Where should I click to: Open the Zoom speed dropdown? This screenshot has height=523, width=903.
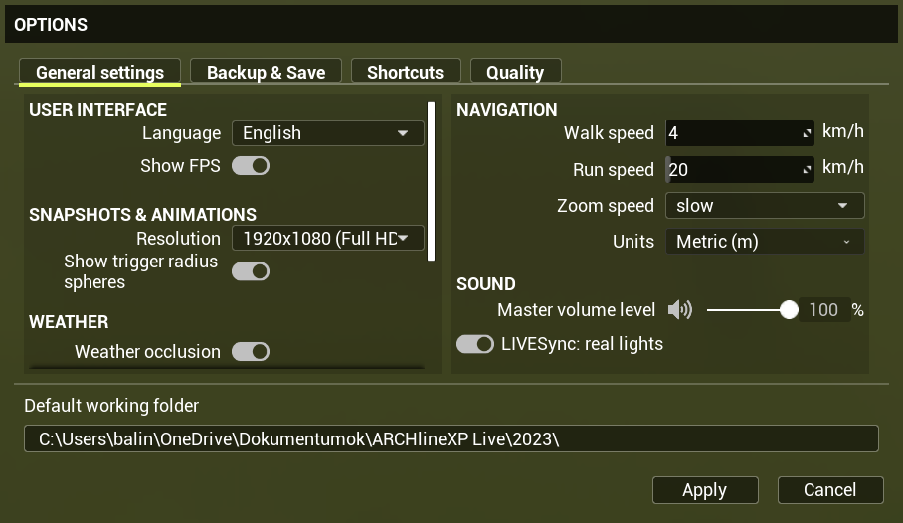coord(764,206)
